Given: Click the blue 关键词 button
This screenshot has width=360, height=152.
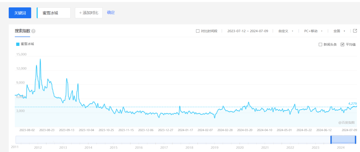Looking at the screenshot, I should tap(20, 13).
